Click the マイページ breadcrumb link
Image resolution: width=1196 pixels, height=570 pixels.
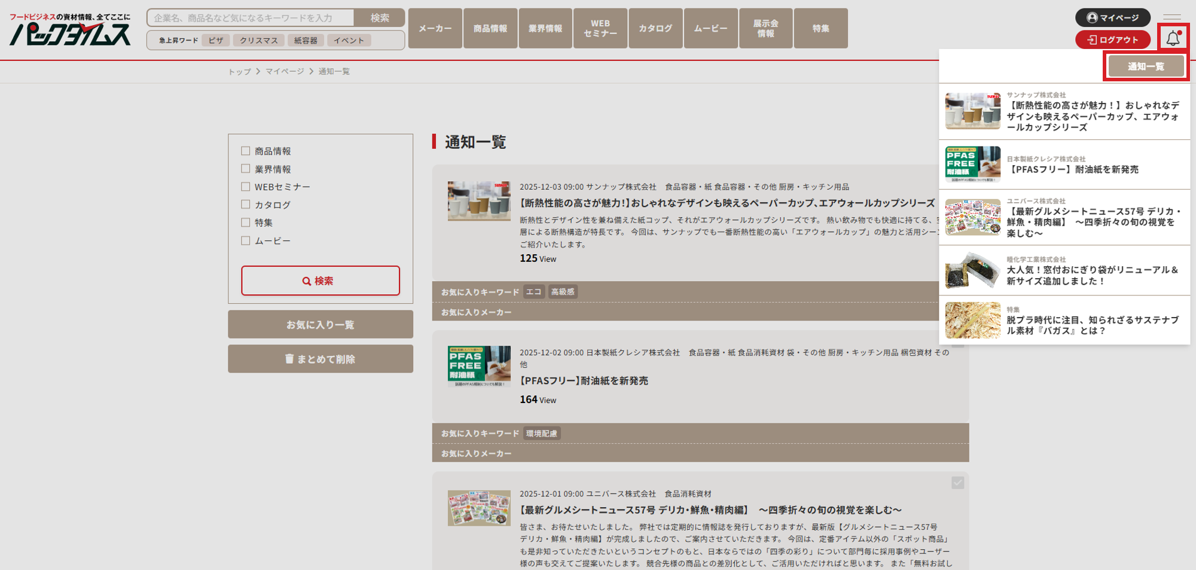pyautogui.click(x=285, y=71)
